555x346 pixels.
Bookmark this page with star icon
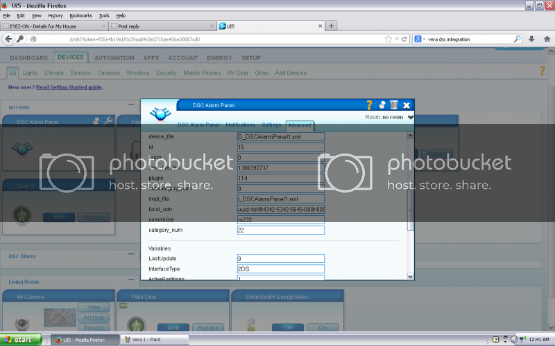click(x=388, y=39)
